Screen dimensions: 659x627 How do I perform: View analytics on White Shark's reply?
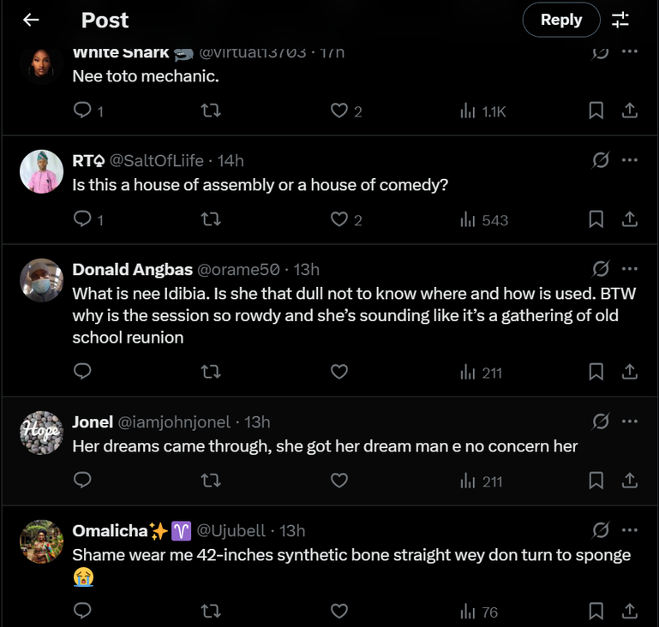483,111
